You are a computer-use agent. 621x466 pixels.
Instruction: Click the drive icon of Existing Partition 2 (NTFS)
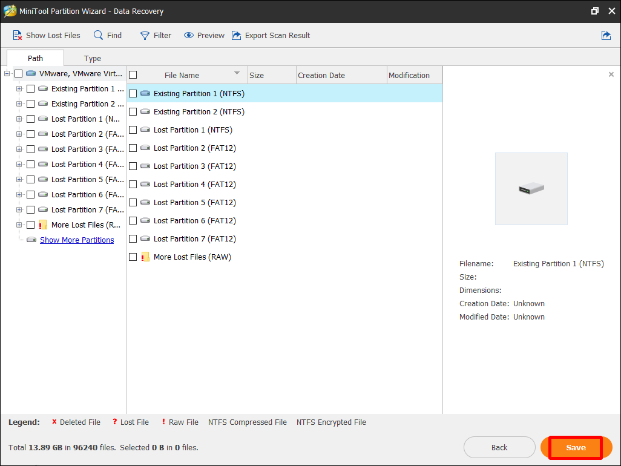(145, 111)
